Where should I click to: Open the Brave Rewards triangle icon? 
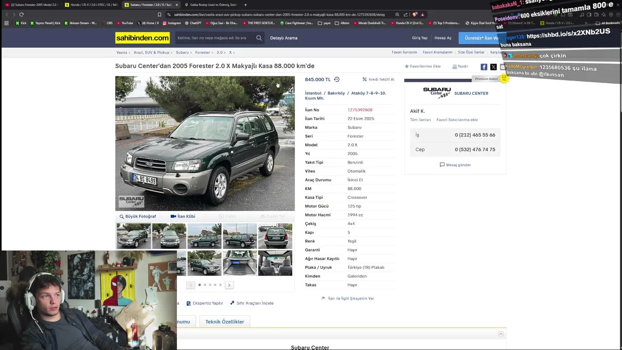(x=422, y=15)
